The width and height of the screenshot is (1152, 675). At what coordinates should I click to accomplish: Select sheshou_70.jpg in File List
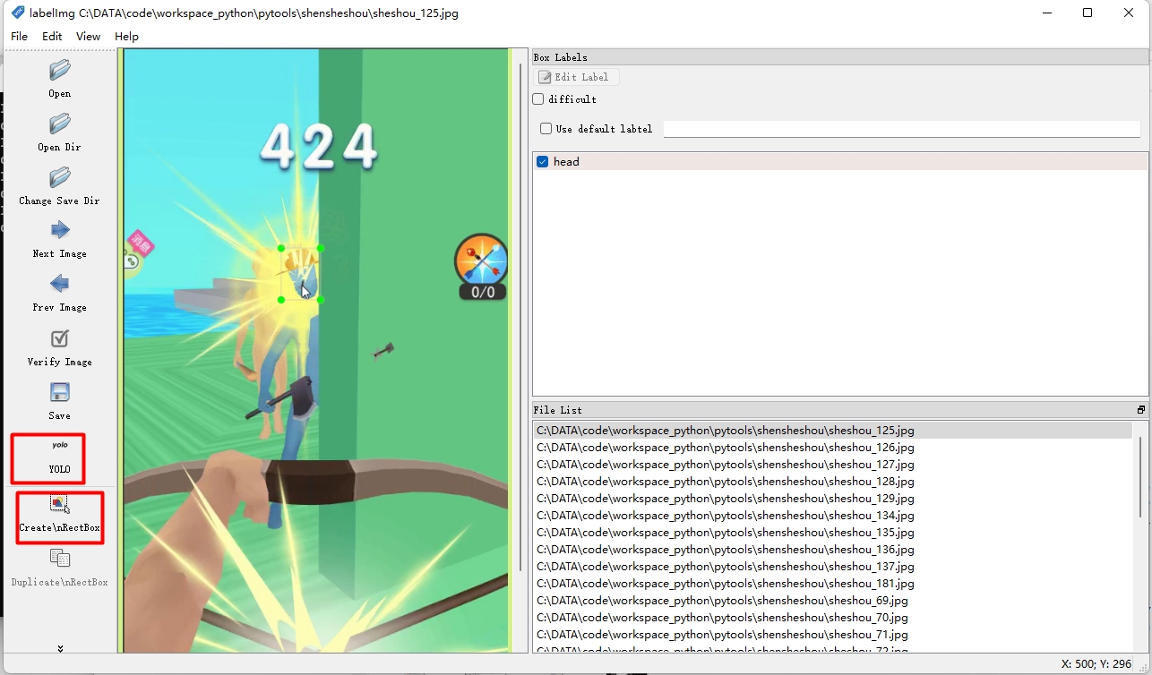coord(833,618)
